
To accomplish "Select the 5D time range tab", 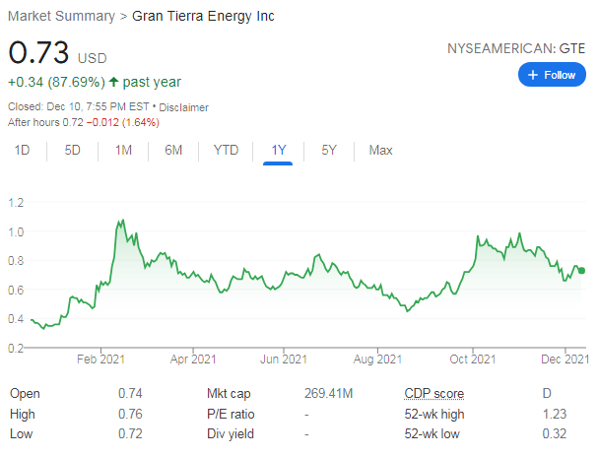I will coord(72,150).
